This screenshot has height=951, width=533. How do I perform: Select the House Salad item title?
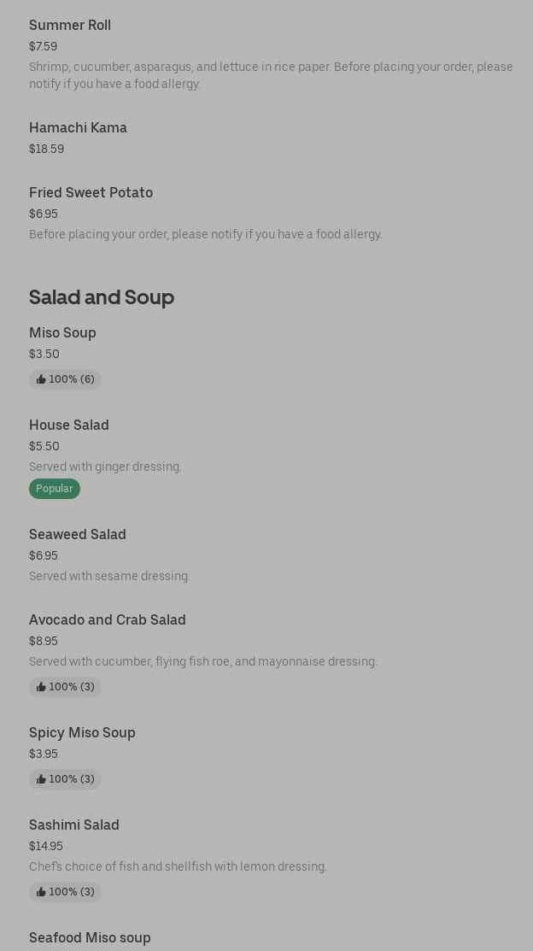click(x=69, y=426)
